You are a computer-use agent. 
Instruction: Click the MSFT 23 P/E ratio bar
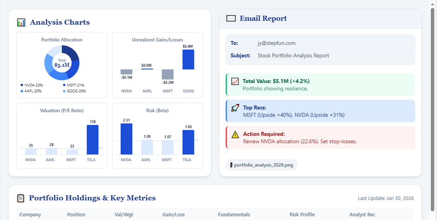click(72, 152)
